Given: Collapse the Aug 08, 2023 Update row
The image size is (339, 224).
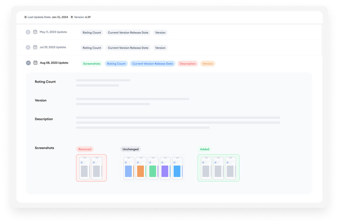Looking at the screenshot, I should point(28,63).
